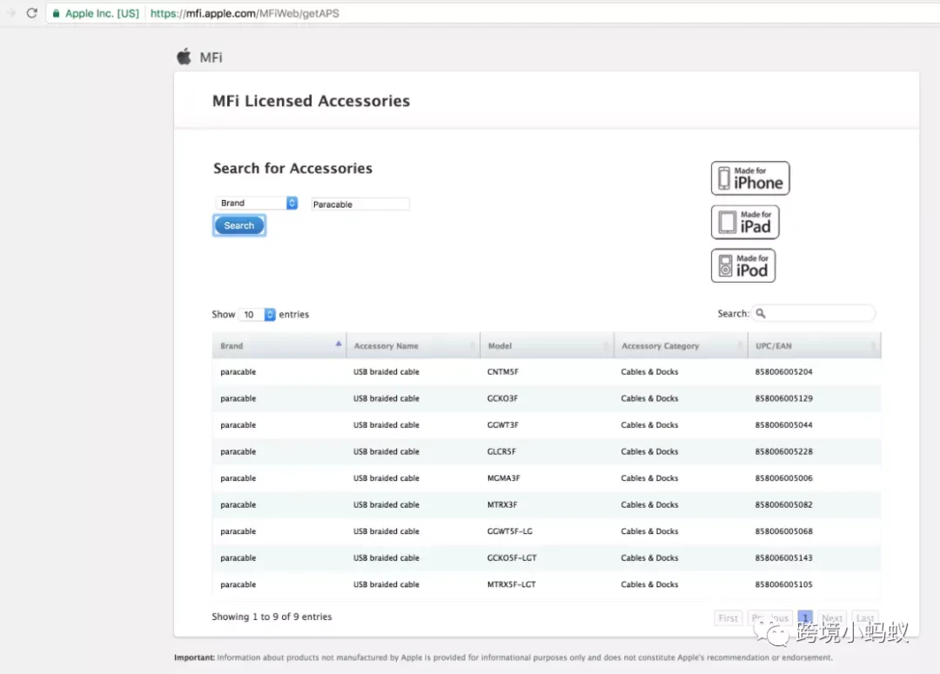Go to Next page of results

831,617
